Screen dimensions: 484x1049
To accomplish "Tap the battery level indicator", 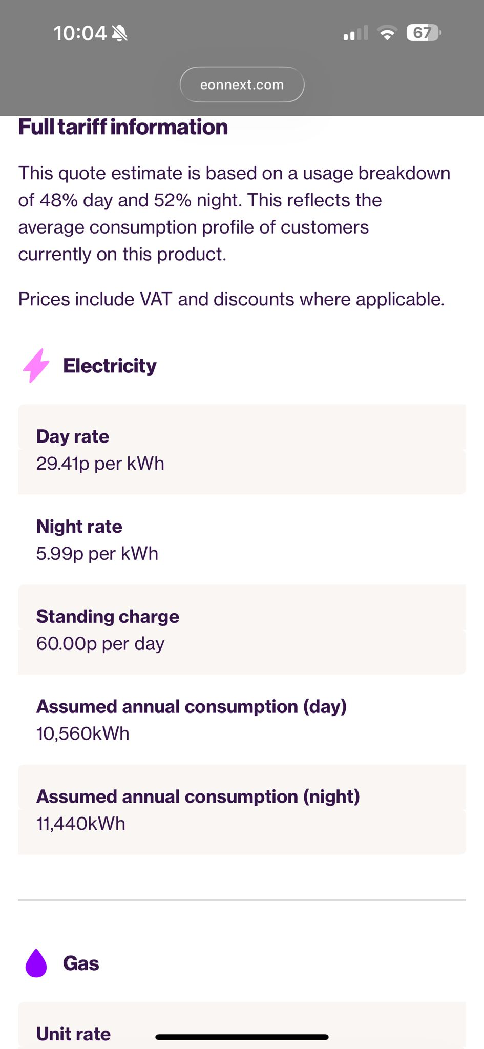I will (423, 33).
